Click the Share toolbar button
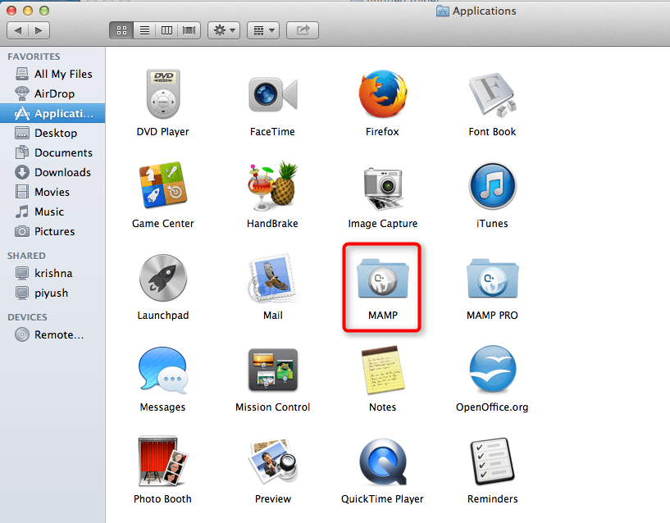This screenshot has height=523, width=670. (303, 30)
